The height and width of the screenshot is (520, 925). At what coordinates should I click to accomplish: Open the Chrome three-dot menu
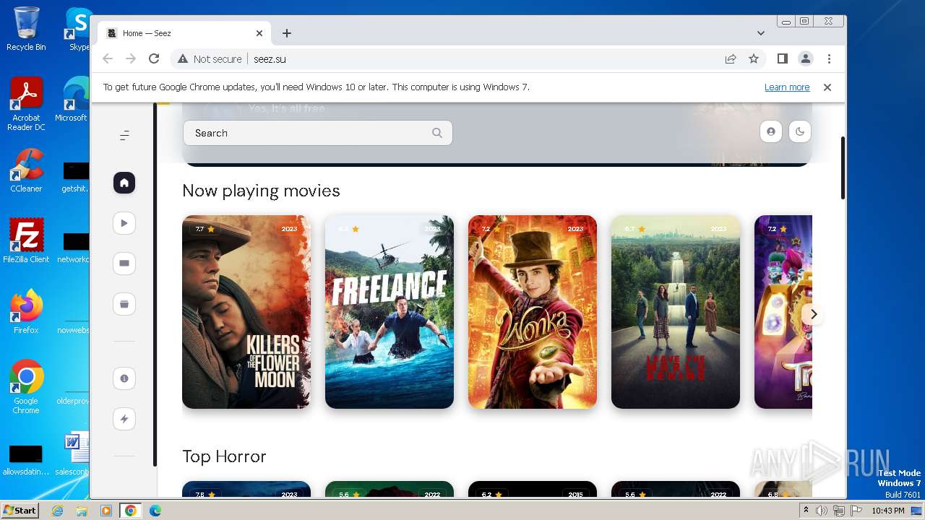(x=829, y=58)
